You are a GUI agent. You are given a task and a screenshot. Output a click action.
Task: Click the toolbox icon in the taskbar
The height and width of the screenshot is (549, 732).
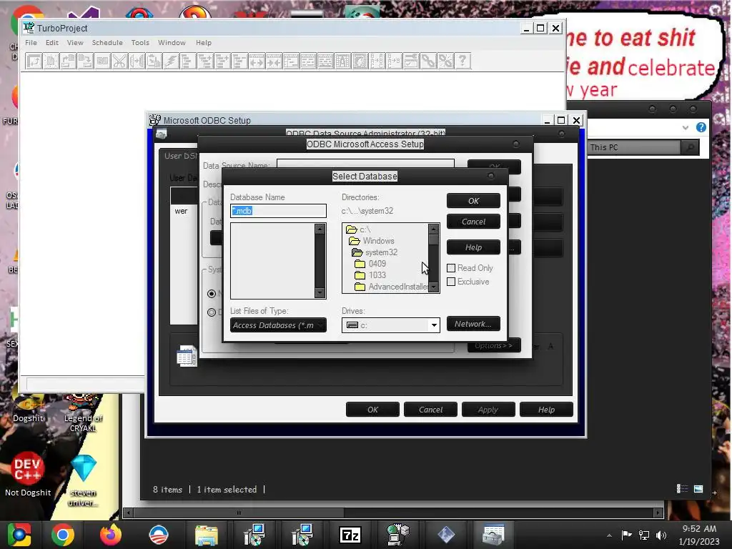coord(493,535)
